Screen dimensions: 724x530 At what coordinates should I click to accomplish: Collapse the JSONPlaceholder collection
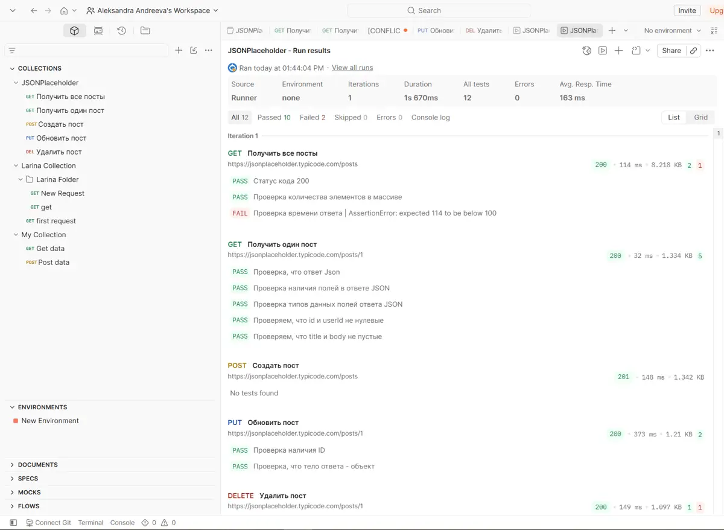pyautogui.click(x=16, y=83)
